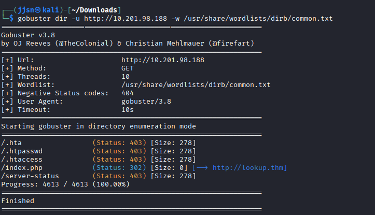This screenshot has width=375, height=215.
Task: Click the redirect arrow before lookup.thm
Action: point(202,167)
